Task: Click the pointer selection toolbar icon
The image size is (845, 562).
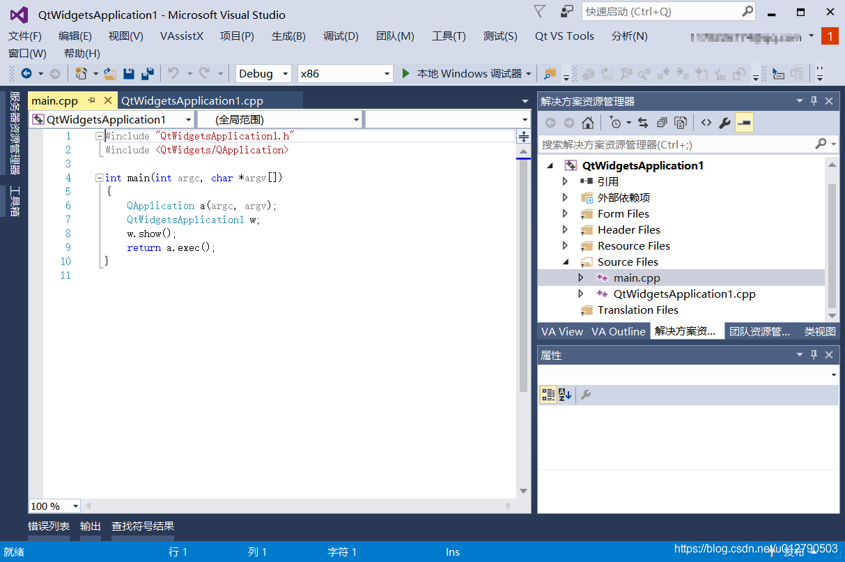Action: (780, 73)
